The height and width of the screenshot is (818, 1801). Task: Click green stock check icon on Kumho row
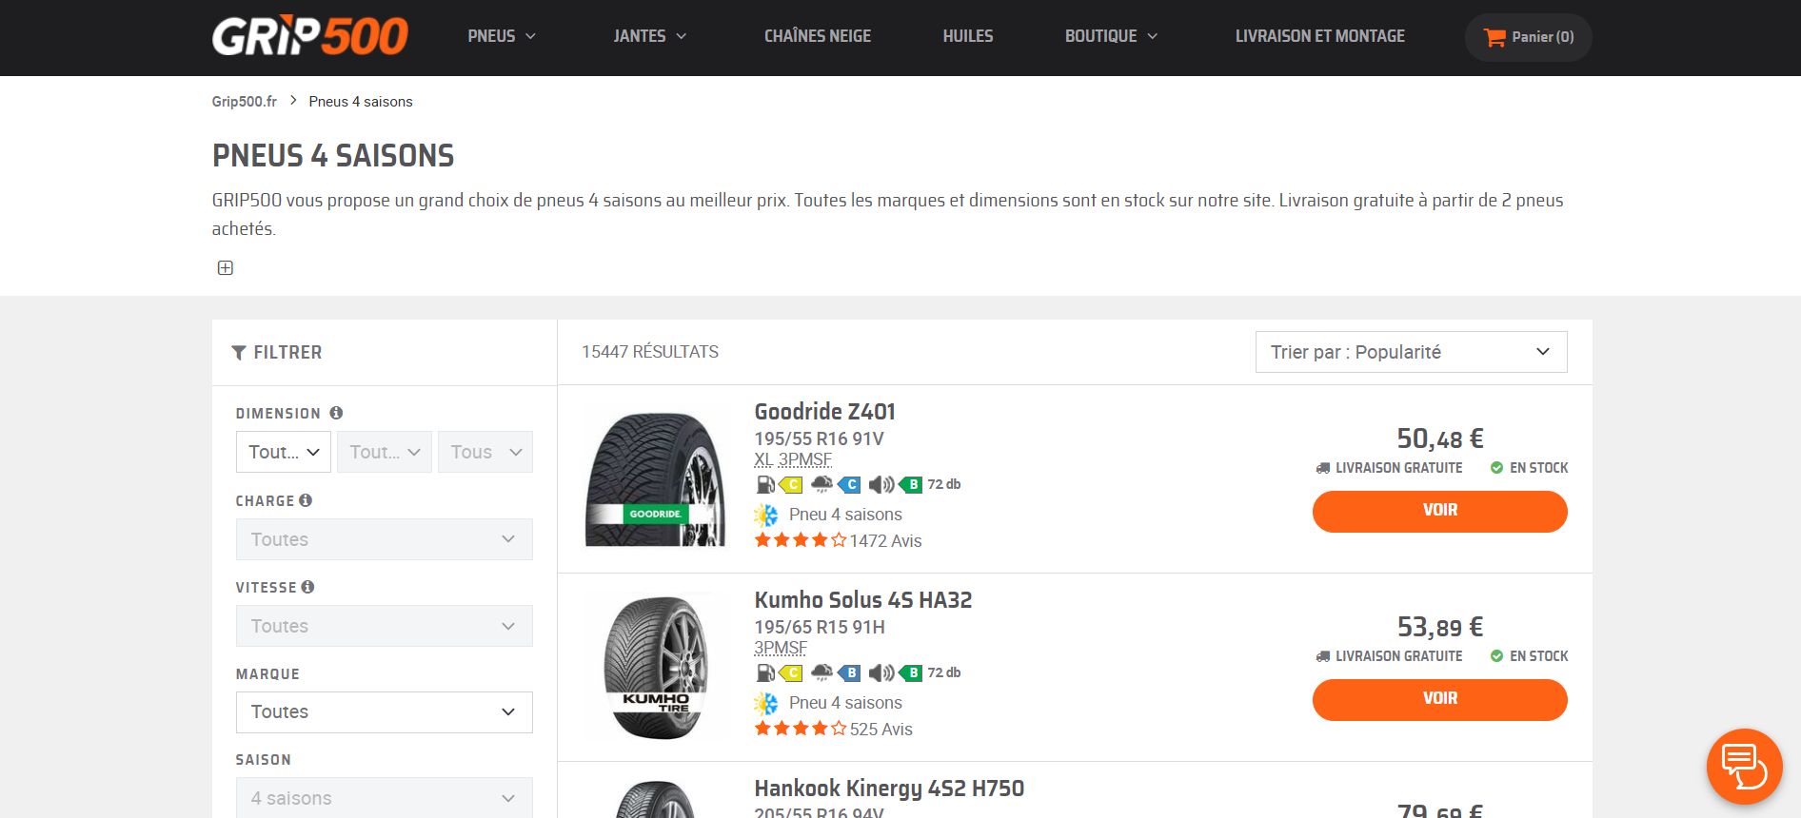[x=1496, y=656]
